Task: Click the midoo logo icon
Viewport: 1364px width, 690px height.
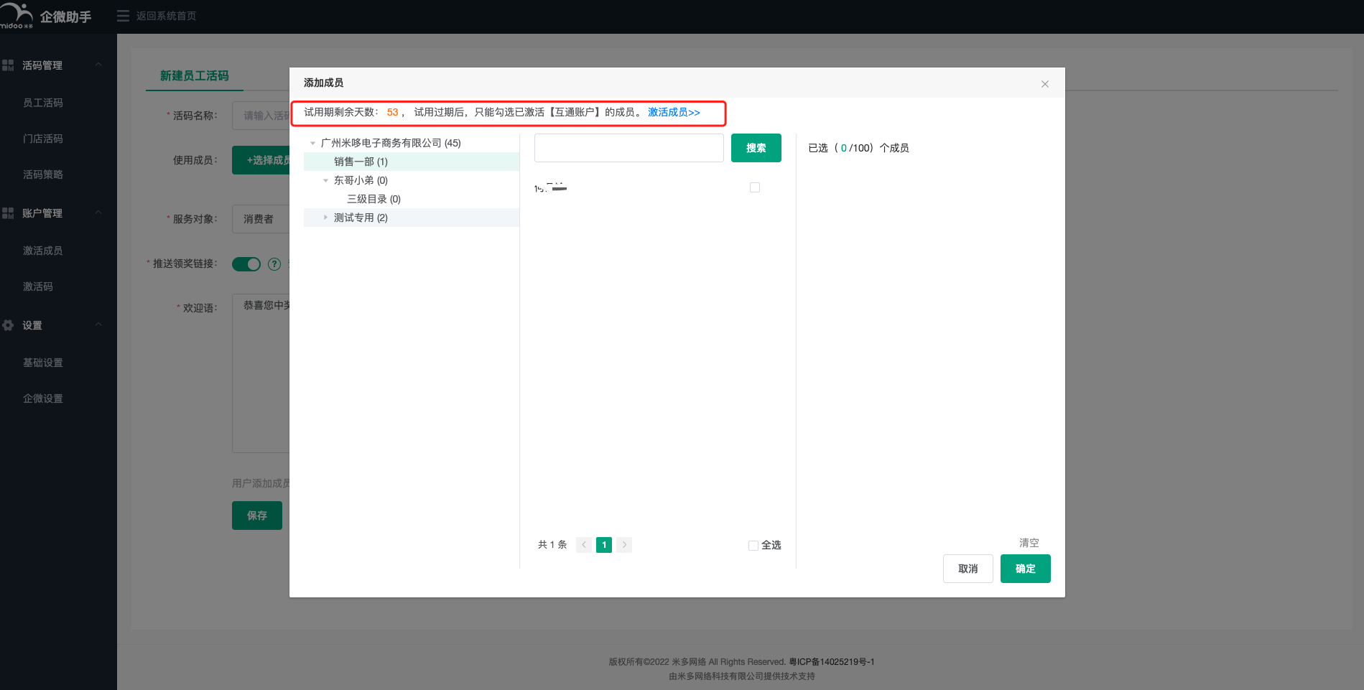Action: (x=17, y=16)
